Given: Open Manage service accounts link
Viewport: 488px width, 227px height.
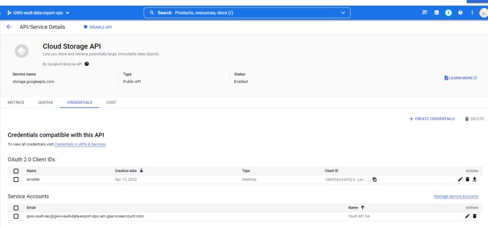Looking at the screenshot, I should [456, 196].
